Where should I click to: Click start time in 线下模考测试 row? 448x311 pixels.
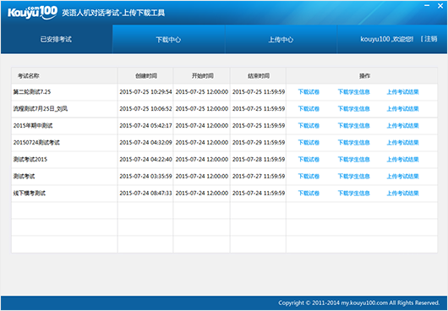pos(202,193)
